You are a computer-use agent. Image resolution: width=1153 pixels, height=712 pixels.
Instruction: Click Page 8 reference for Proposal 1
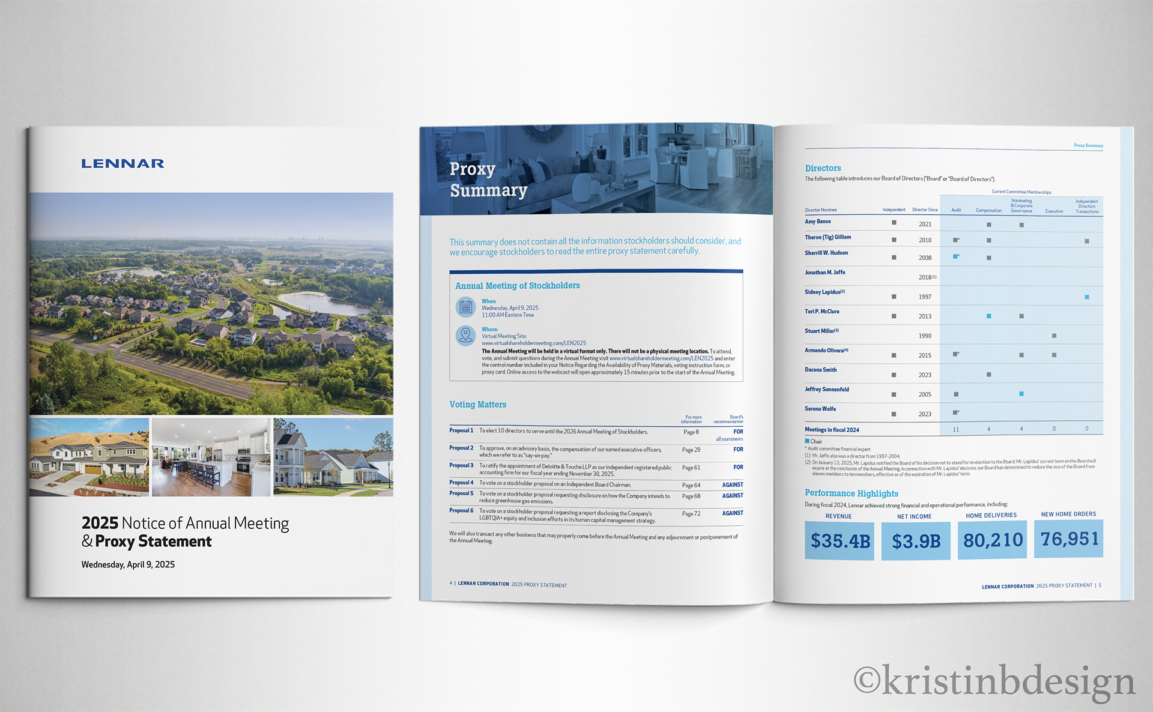point(691,432)
